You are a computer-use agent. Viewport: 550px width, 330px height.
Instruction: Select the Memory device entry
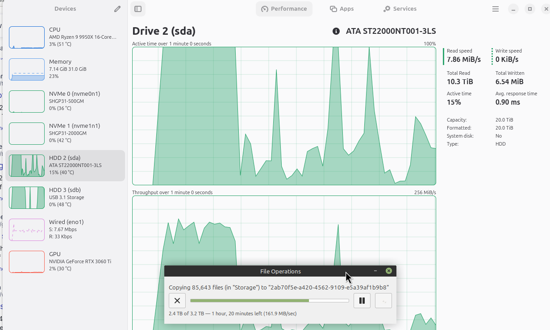tap(65, 69)
